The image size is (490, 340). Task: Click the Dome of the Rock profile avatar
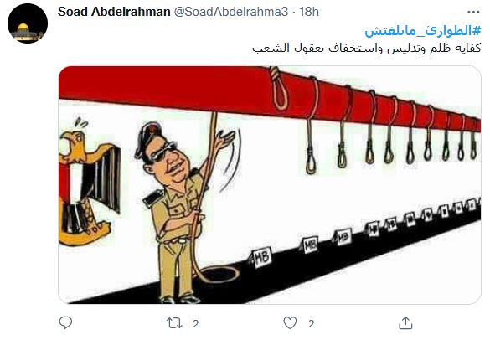pos(28,23)
